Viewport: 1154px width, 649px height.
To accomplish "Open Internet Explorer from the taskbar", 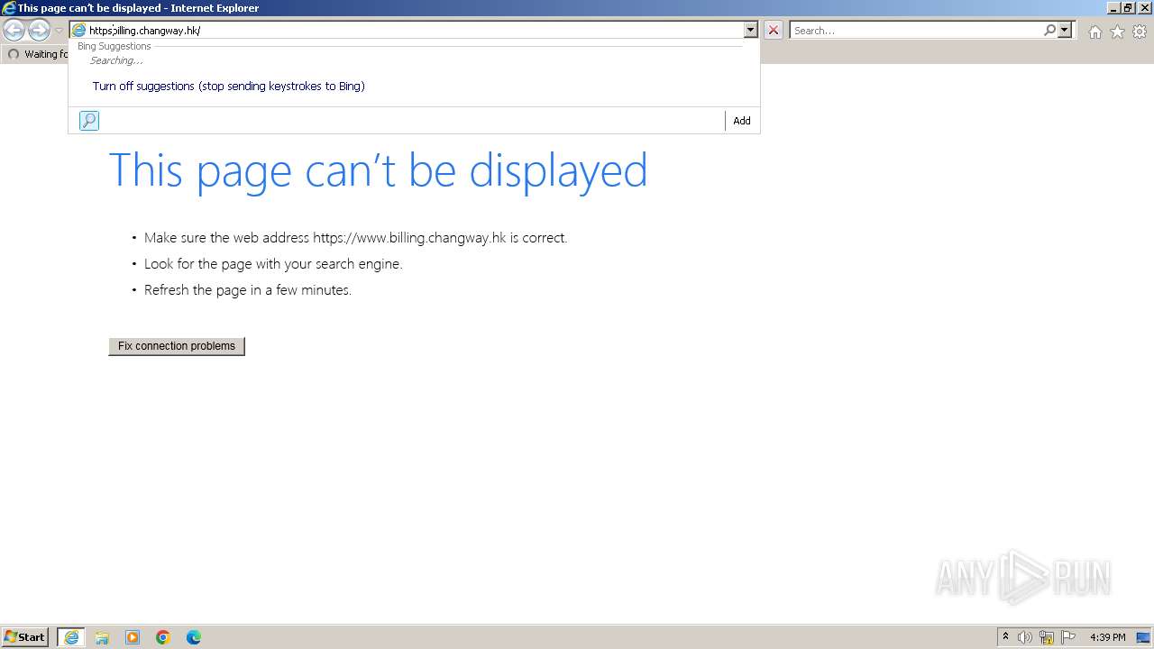I will tap(71, 637).
